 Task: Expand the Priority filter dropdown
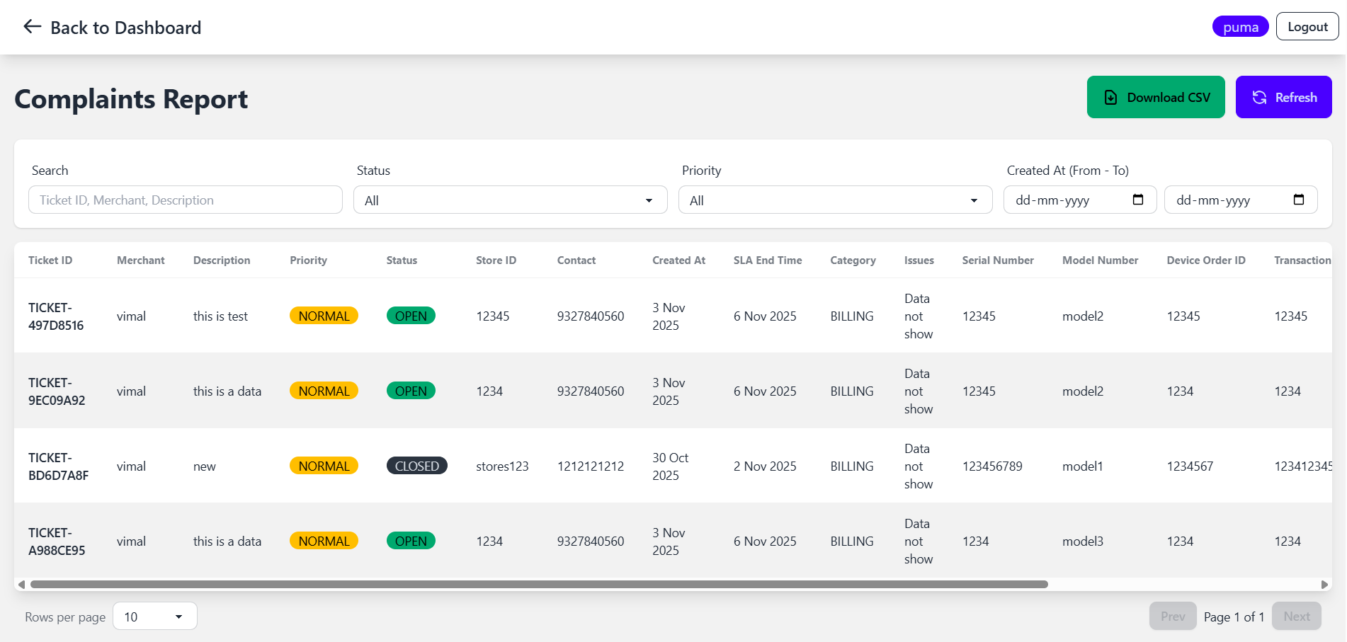835,200
